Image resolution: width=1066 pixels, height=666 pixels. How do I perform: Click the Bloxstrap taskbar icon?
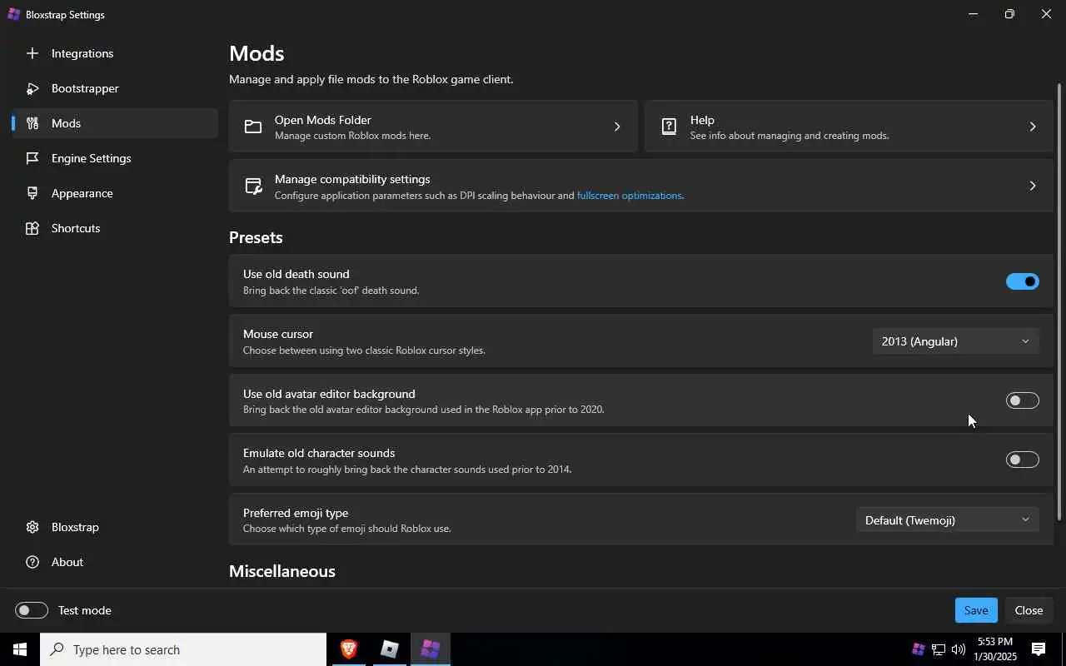(431, 649)
